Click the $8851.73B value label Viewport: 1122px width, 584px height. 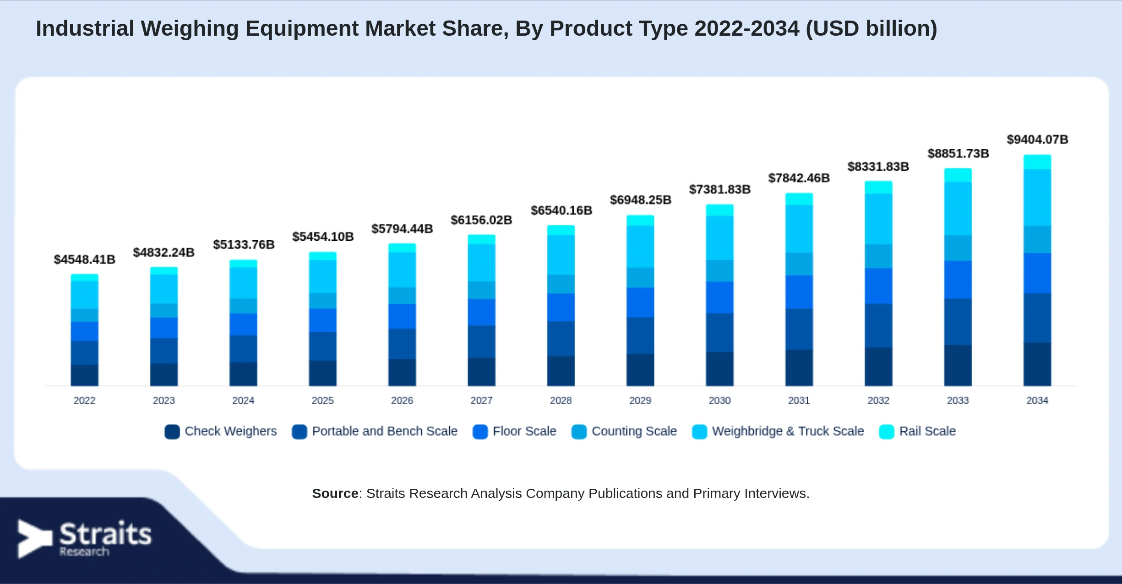tap(959, 153)
